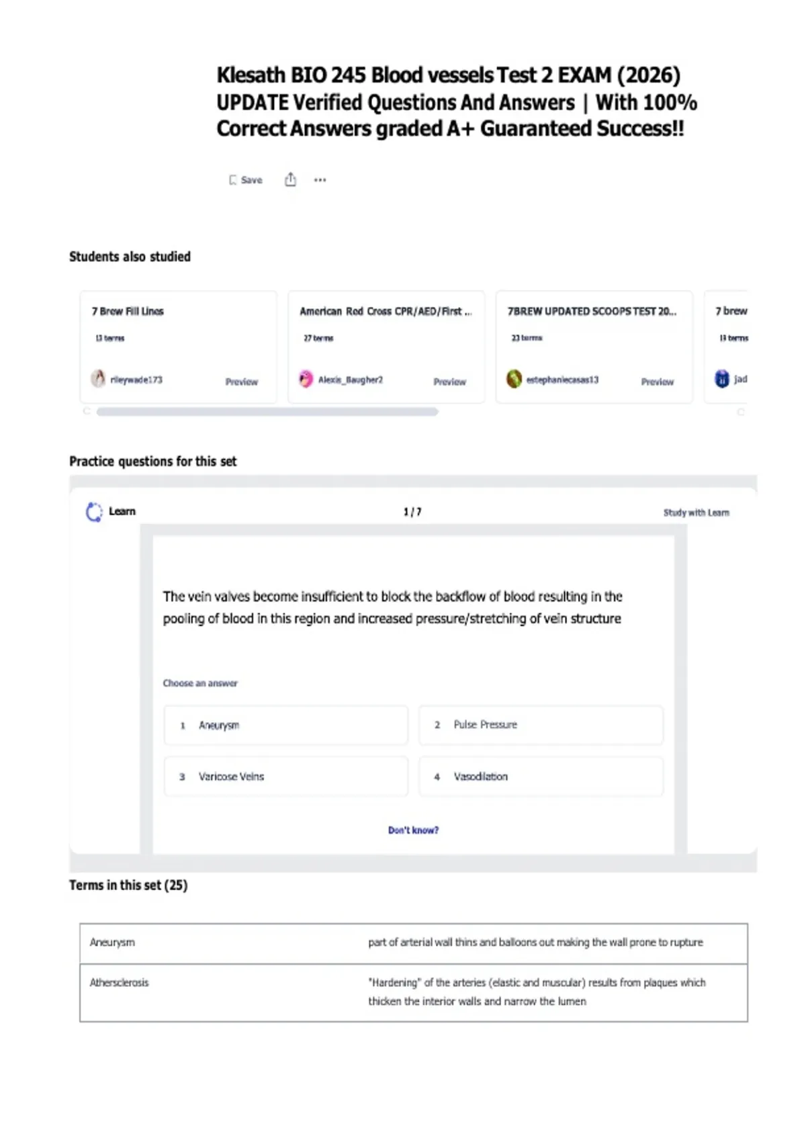Click the horizontal scrollbar under study sets
Screen dimensions: 806x1142
point(267,412)
